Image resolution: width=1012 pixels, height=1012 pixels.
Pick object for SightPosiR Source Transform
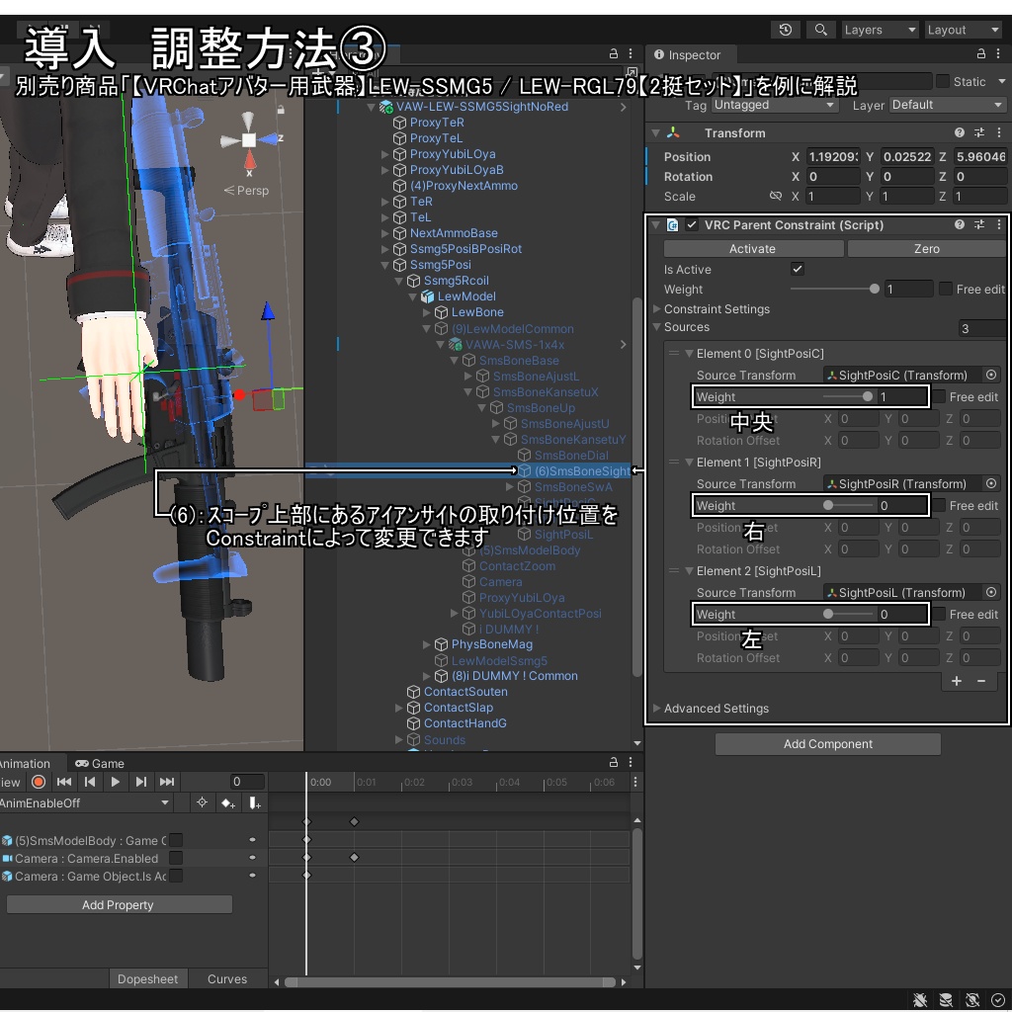pyautogui.click(x=990, y=483)
